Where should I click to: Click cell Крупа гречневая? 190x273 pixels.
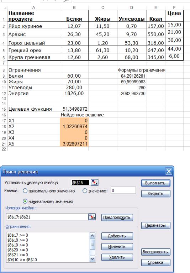tap(33, 57)
